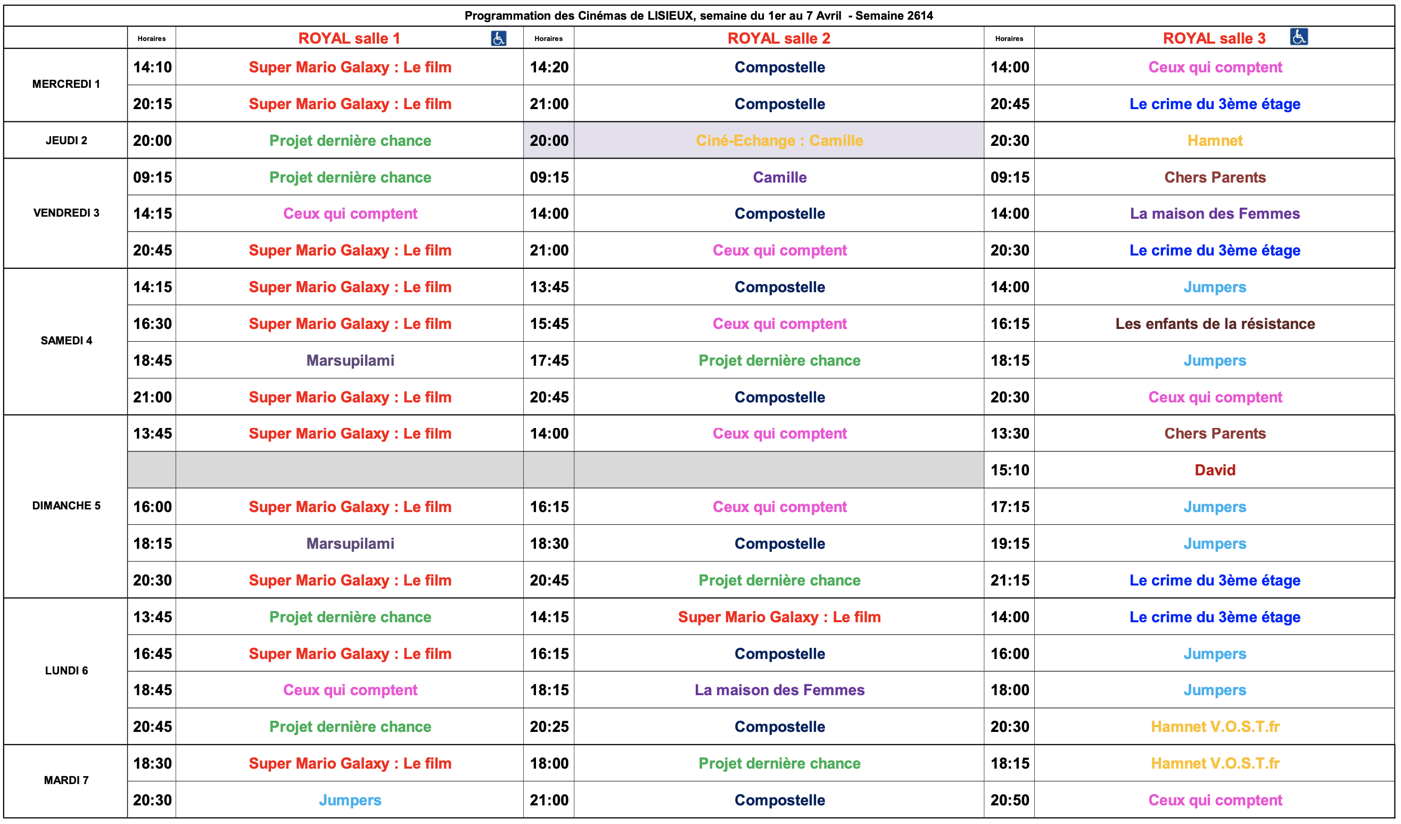
Task: Click the Hamnet screening on Thursday
Action: point(1214,140)
